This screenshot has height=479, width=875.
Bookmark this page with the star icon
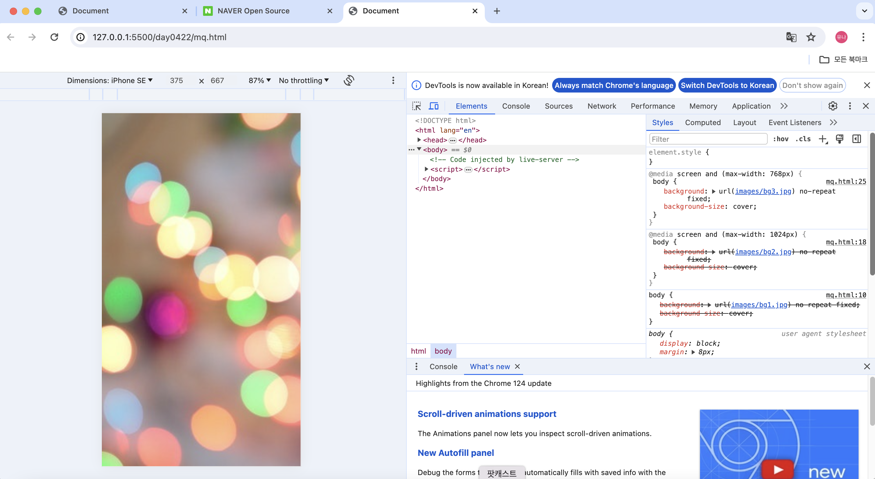click(x=811, y=37)
